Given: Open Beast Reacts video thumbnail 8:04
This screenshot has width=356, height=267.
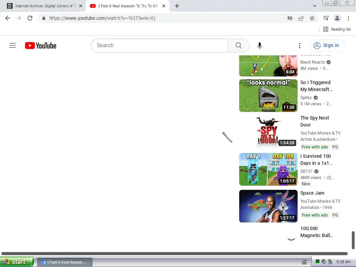Looking at the screenshot, I should click(x=268, y=66).
